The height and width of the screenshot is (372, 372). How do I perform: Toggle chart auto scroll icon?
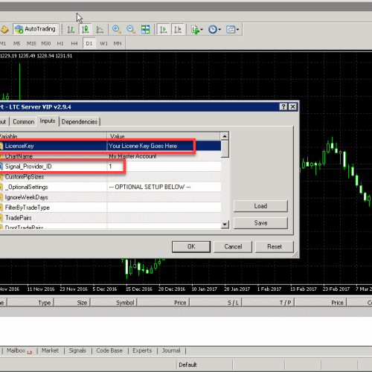[x=163, y=29]
